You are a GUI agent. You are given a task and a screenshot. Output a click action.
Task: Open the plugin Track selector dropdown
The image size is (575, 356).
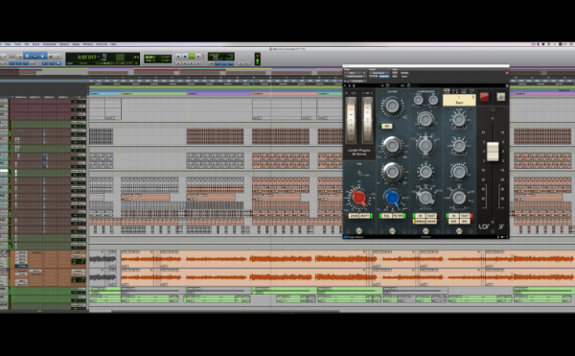(355, 73)
